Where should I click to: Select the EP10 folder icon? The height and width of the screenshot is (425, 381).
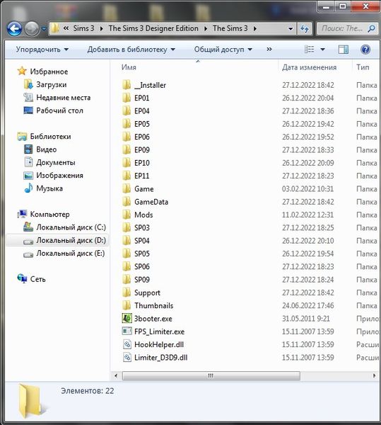[x=127, y=163]
